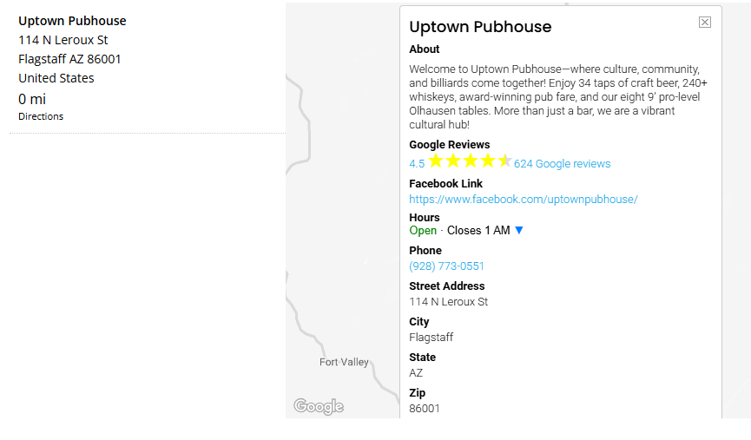Click the Zip value 86001 in the popup
Viewport: 751px width, 440px height.
point(425,408)
